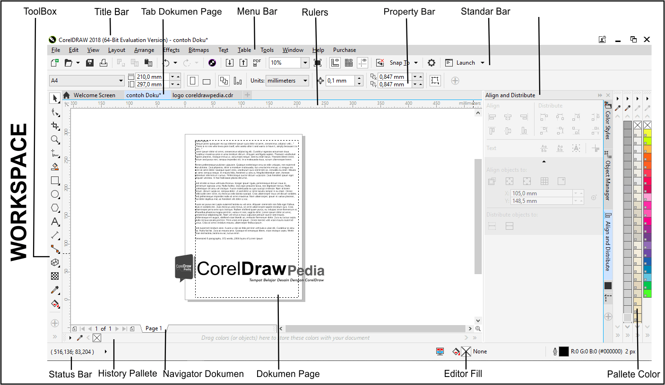Select the Zoom tool
The height and width of the screenshot is (385, 665).
[x=55, y=140]
